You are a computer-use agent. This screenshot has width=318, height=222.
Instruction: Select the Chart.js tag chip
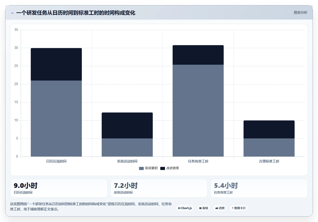pyautogui.click(x=185, y=208)
